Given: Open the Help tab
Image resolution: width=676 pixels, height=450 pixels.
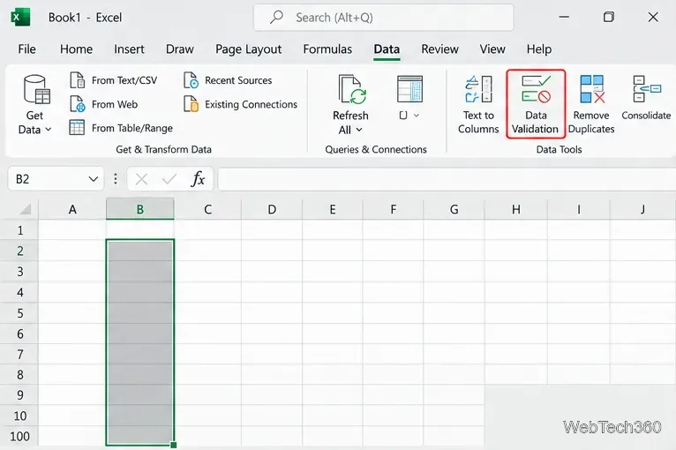Looking at the screenshot, I should 539,49.
